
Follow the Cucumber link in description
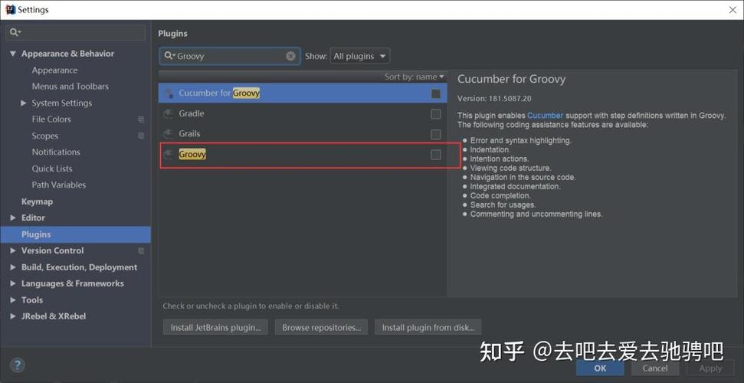click(546, 116)
